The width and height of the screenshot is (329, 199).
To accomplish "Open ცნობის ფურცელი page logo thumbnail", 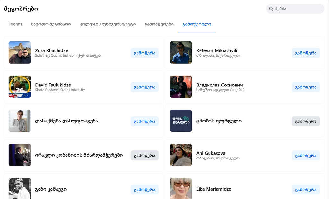I will click(181, 121).
